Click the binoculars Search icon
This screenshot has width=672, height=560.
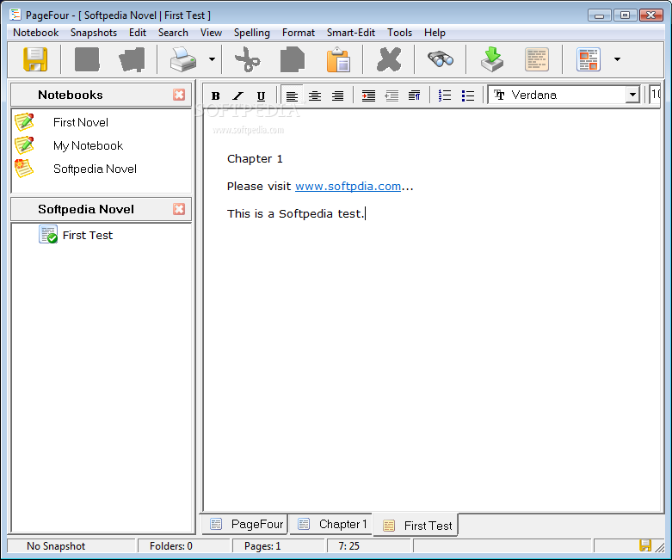tap(441, 59)
